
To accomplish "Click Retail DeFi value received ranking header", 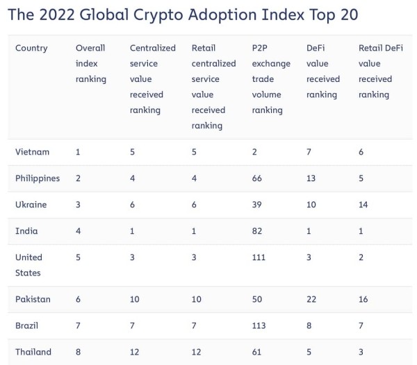I will click(379, 71).
